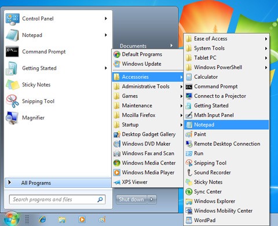This screenshot has width=278, height=226.
Task: Click the Windows Fax and Scan icon
Action: (117, 154)
